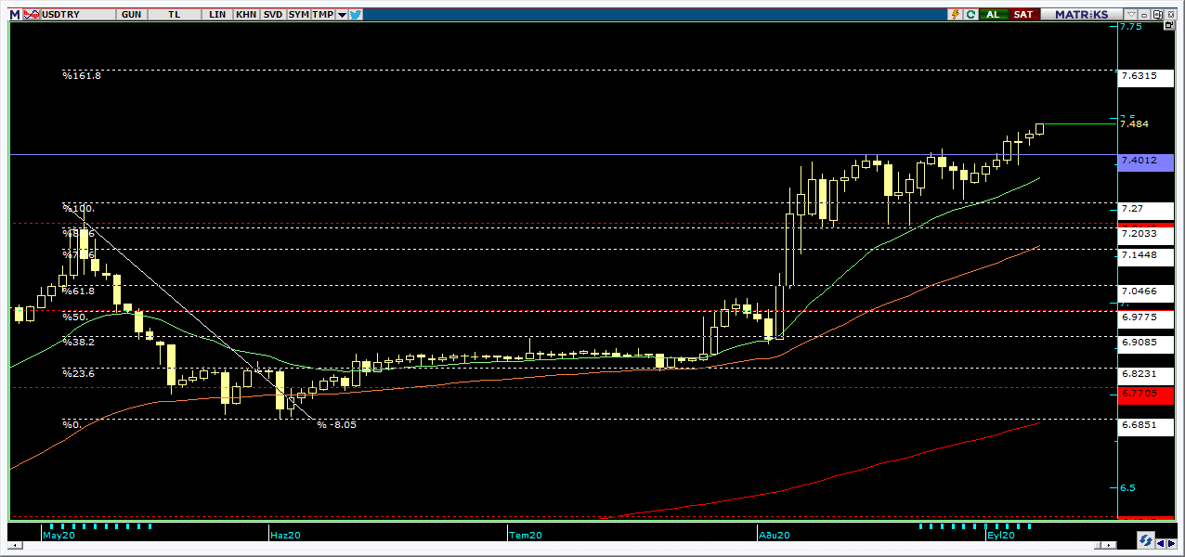
Task: Click the blue left arrow chart navigation
Action: point(1160,544)
